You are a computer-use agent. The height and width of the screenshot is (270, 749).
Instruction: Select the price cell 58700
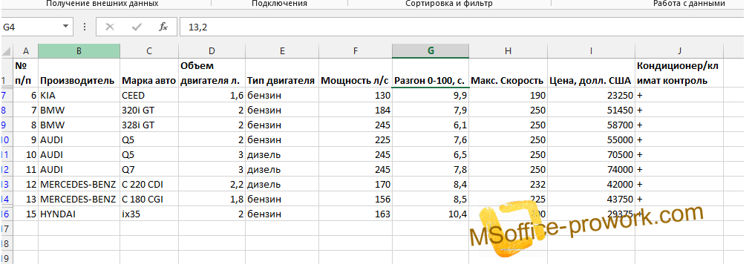[591, 125]
